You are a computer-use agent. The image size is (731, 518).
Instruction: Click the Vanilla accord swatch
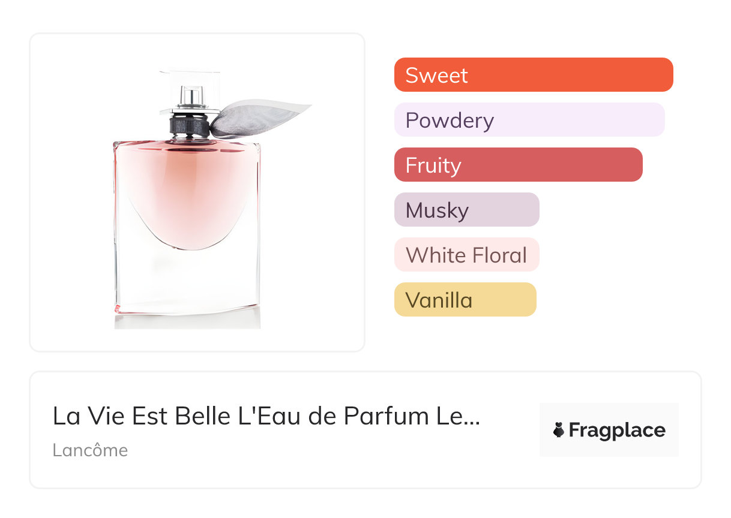pyautogui.click(x=465, y=300)
